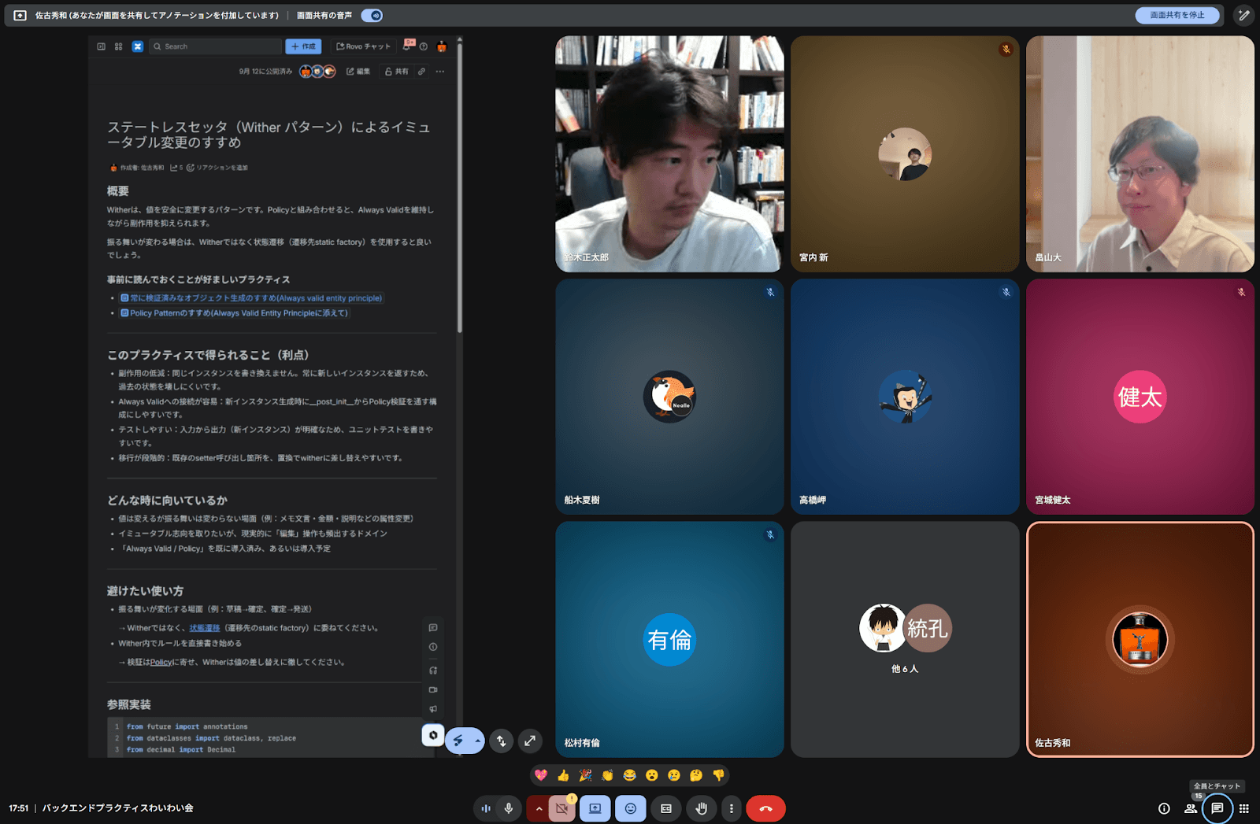This screenshot has height=824, width=1260.
Task: Raise hand in the meeting
Action: (x=701, y=808)
